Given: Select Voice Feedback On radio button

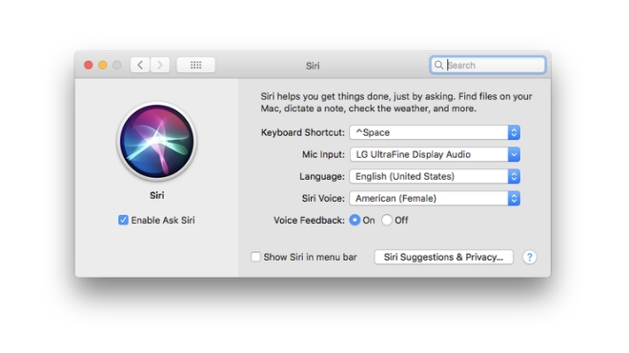Looking at the screenshot, I should [x=355, y=220].
